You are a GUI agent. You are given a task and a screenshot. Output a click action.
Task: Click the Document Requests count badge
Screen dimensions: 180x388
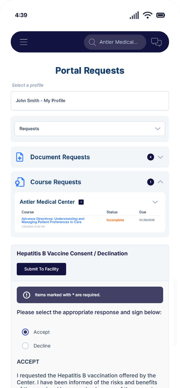point(150,157)
